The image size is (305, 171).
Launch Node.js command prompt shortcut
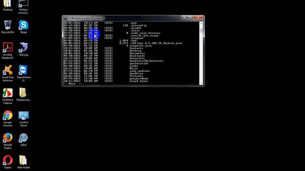pos(23,7)
